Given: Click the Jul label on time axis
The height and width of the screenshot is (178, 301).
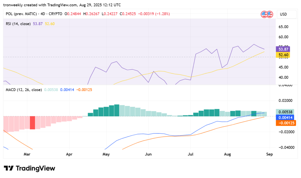Looking at the screenshot, I should [x=191, y=154].
